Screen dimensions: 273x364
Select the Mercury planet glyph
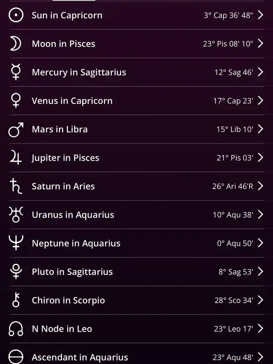coord(16,72)
